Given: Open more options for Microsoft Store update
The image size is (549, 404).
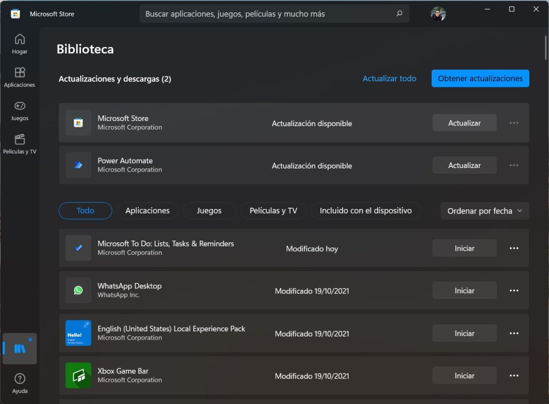Looking at the screenshot, I should [514, 123].
